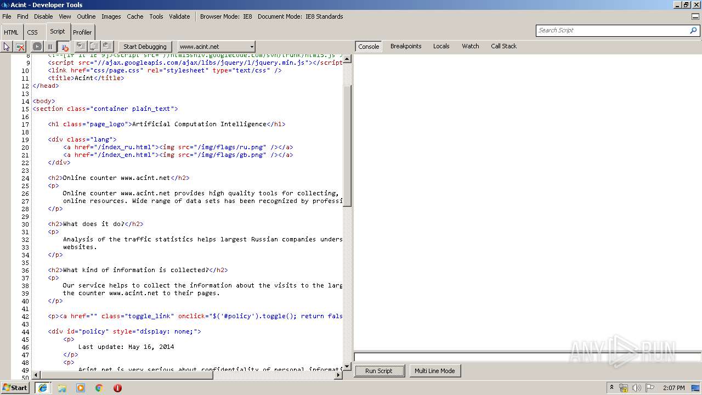The image size is (702, 395).
Task: Click the horizontal scroll left arrow
Action: point(36,375)
